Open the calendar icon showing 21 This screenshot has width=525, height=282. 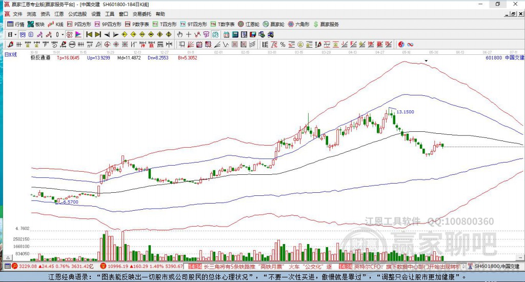click(x=226, y=34)
